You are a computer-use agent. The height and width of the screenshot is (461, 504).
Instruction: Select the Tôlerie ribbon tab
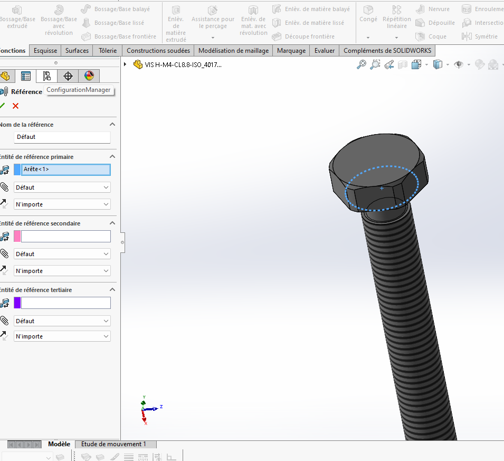(x=108, y=51)
